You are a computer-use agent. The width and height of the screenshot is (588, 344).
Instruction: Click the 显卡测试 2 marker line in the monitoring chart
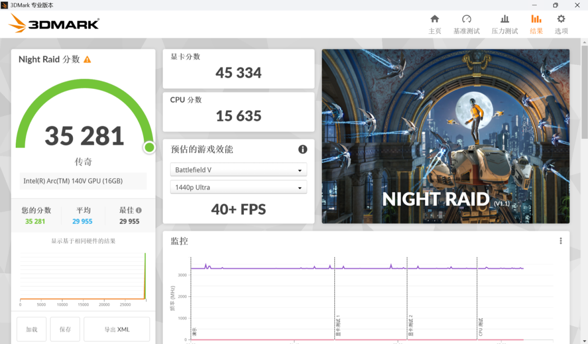click(x=407, y=298)
